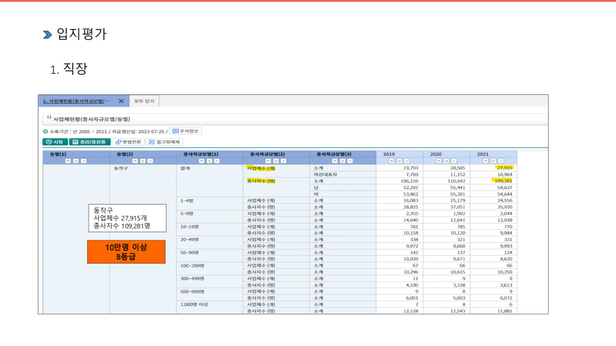Click the highlighted 사업체수 (개) cell in 합계

(x=261, y=169)
